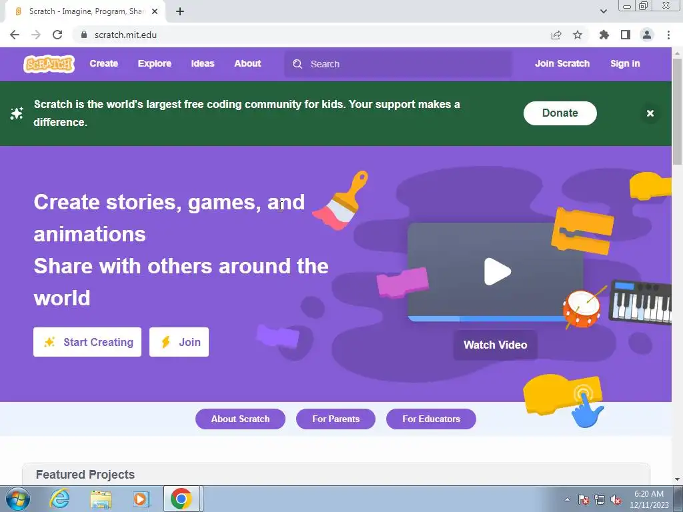The height and width of the screenshot is (512, 683).
Task: Click the video preview thumbnail
Action: pos(496,272)
